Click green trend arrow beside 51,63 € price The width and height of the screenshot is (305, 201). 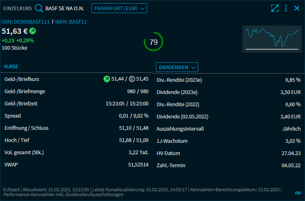tap(32, 31)
